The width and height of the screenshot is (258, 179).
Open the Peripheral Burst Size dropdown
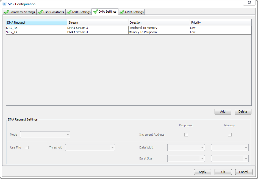(x=186, y=159)
